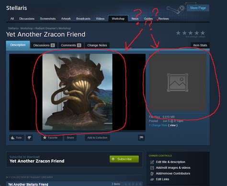Open the Broadcasts tab
This screenshot has height=186, width=227.
(83, 19)
